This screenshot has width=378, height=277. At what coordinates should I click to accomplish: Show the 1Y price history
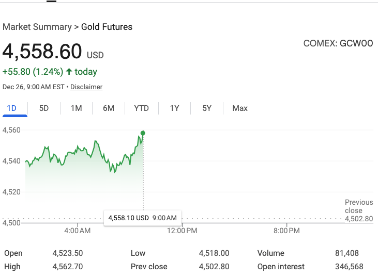[x=174, y=108]
